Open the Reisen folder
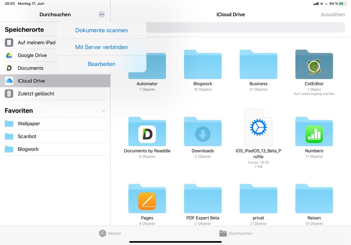The width and height of the screenshot is (351, 245). click(314, 204)
